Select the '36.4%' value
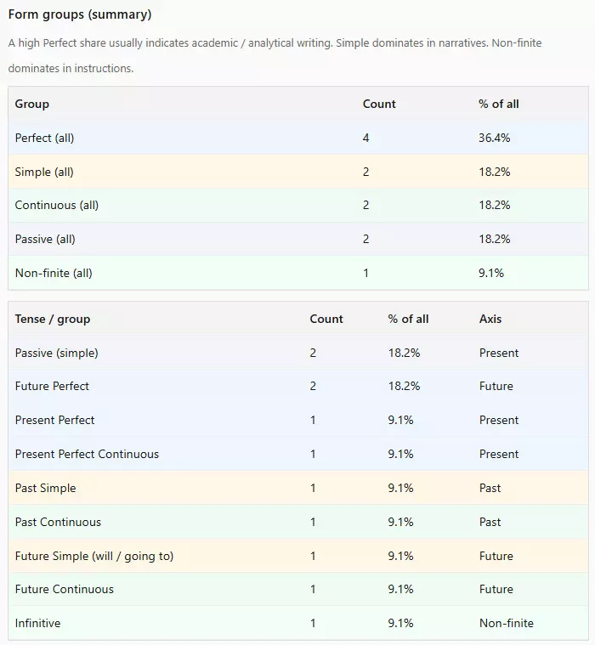 click(494, 138)
